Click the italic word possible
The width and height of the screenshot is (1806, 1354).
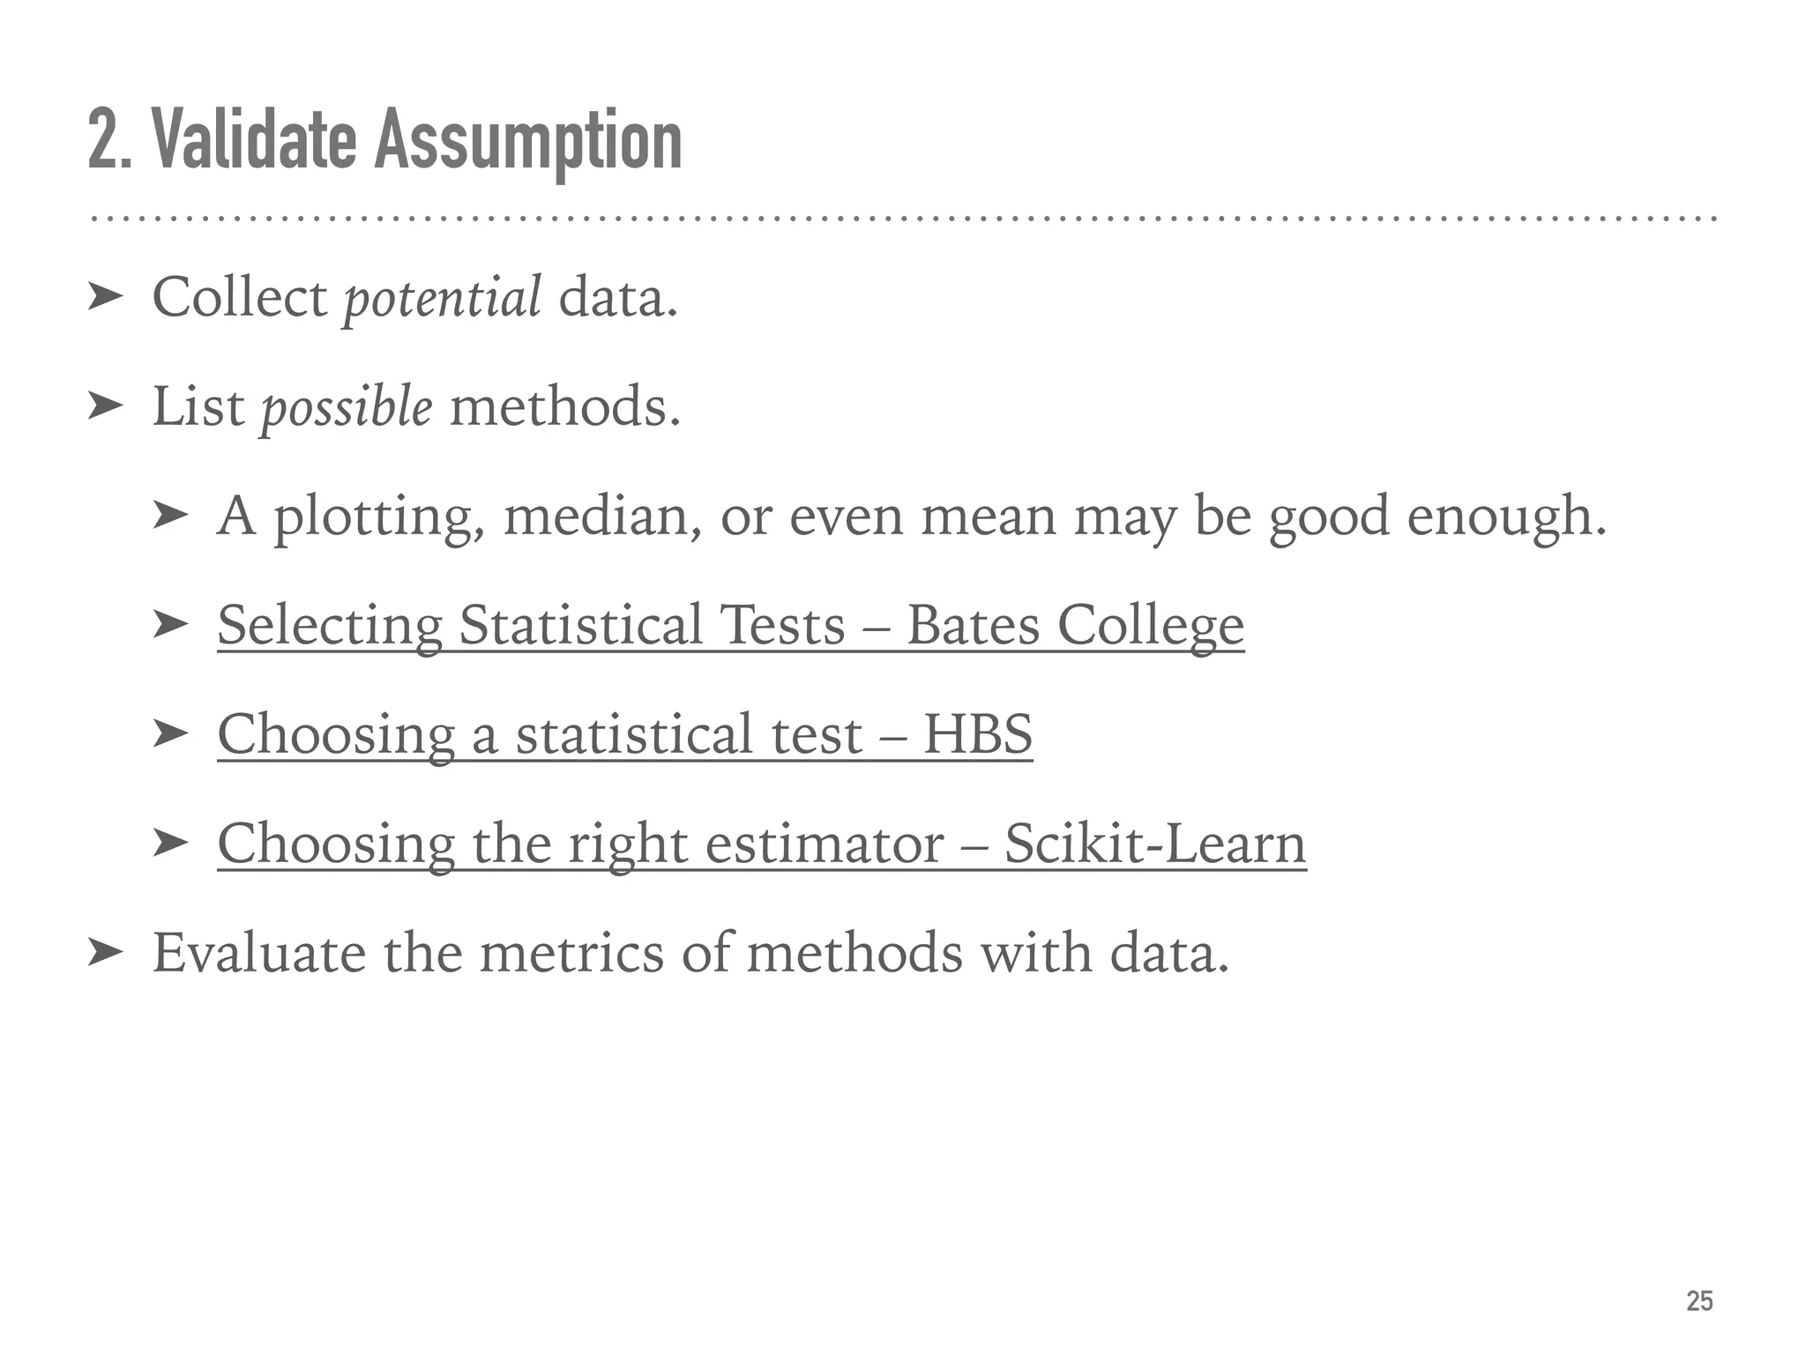347,408
